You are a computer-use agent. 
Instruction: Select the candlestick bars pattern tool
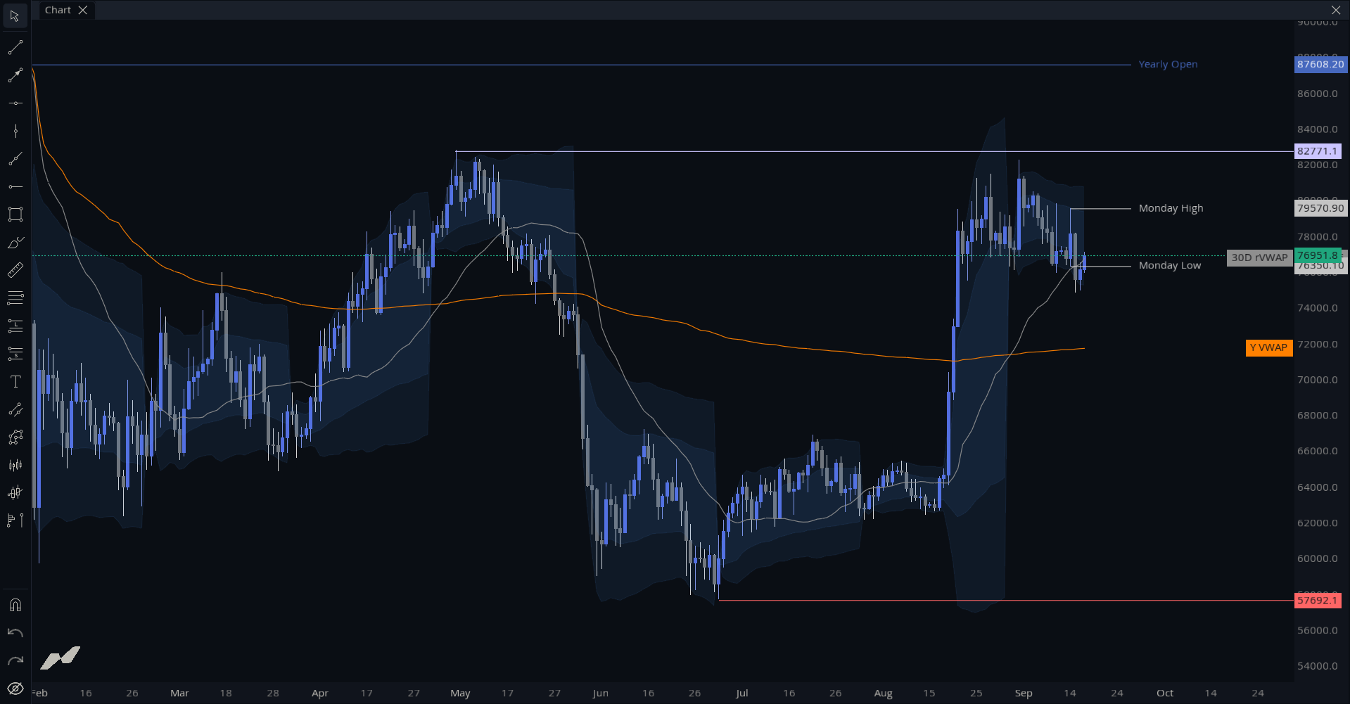click(x=15, y=465)
